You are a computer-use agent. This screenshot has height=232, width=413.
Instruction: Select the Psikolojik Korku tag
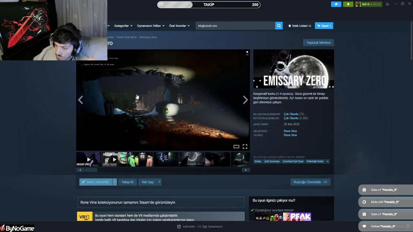pyautogui.click(x=315, y=161)
